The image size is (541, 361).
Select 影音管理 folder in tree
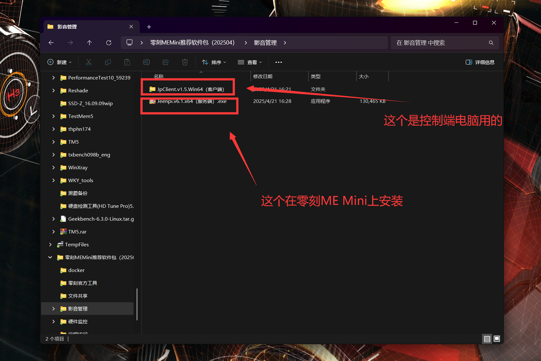point(87,309)
